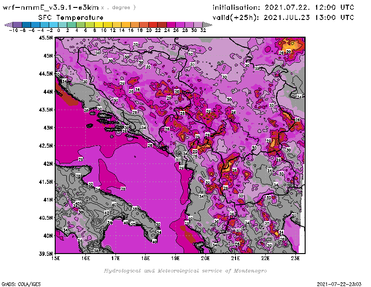This screenshot has width=371, height=287.
Task: Click the '16E' longitude label
Action: coord(86,258)
